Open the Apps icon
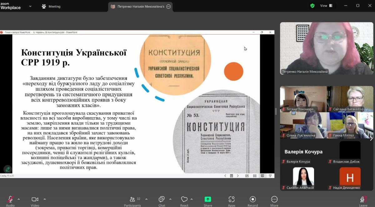The image size is (375, 207). pos(232,200)
